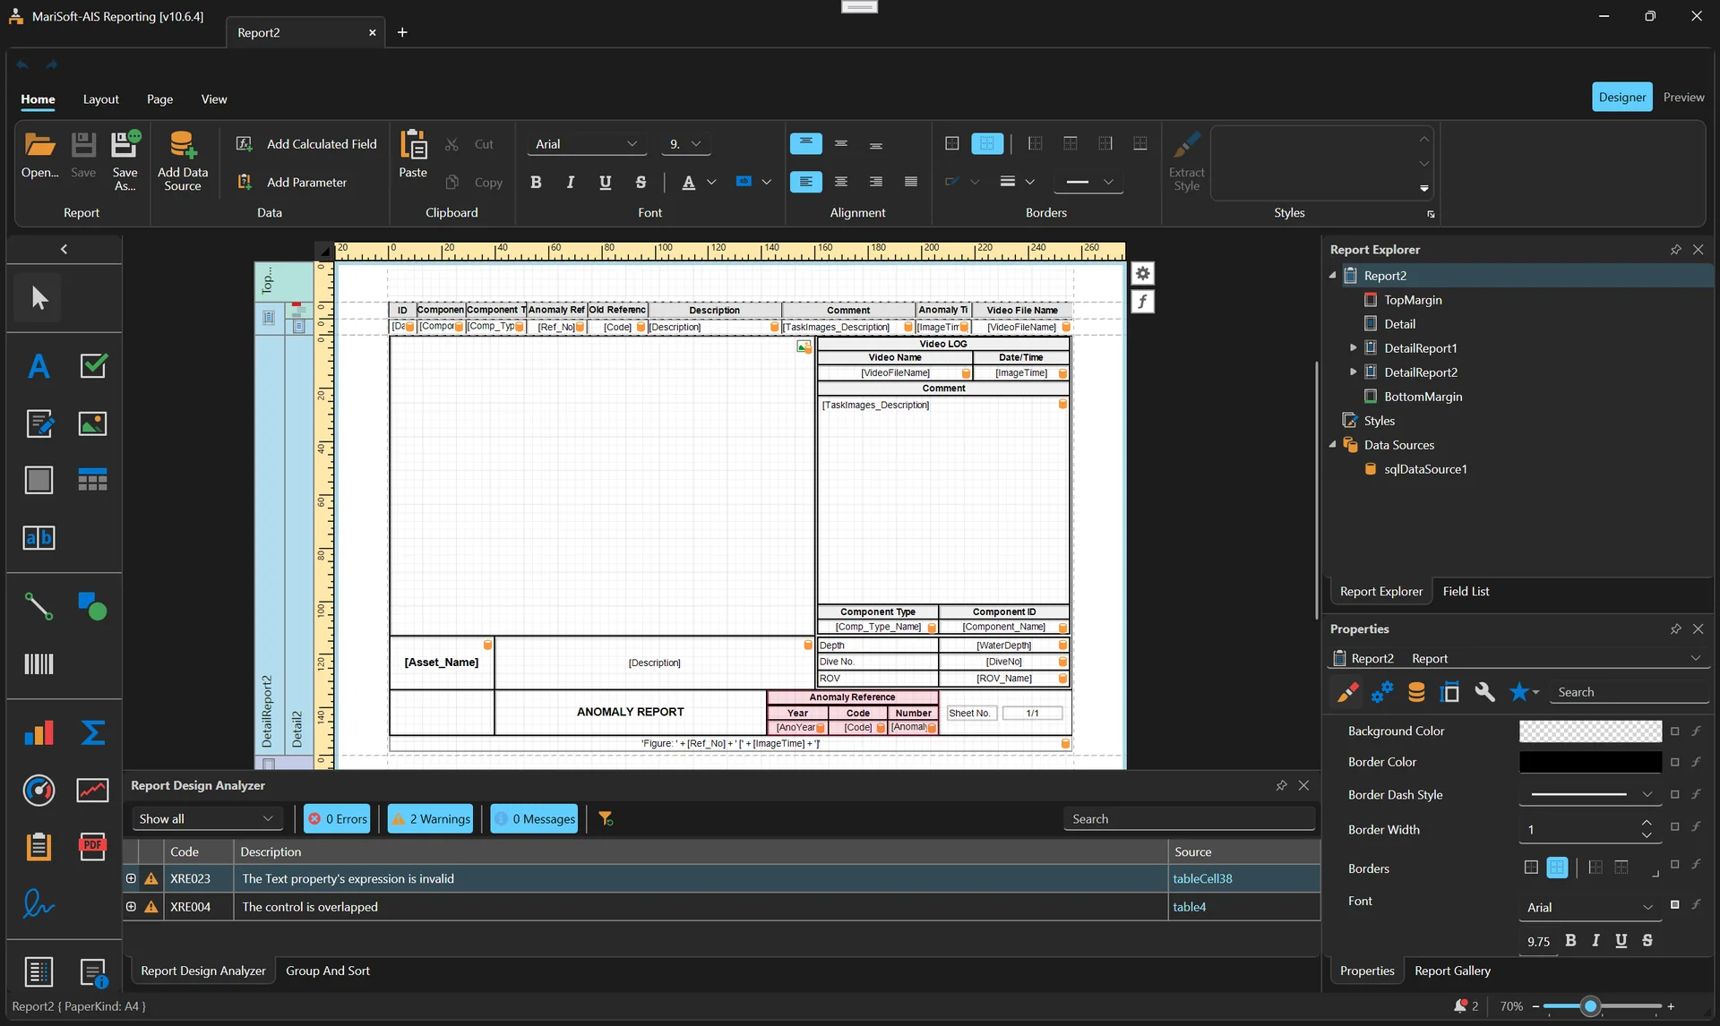Collapse the Data Sources tree node
The image size is (1720, 1026).
(x=1332, y=444)
